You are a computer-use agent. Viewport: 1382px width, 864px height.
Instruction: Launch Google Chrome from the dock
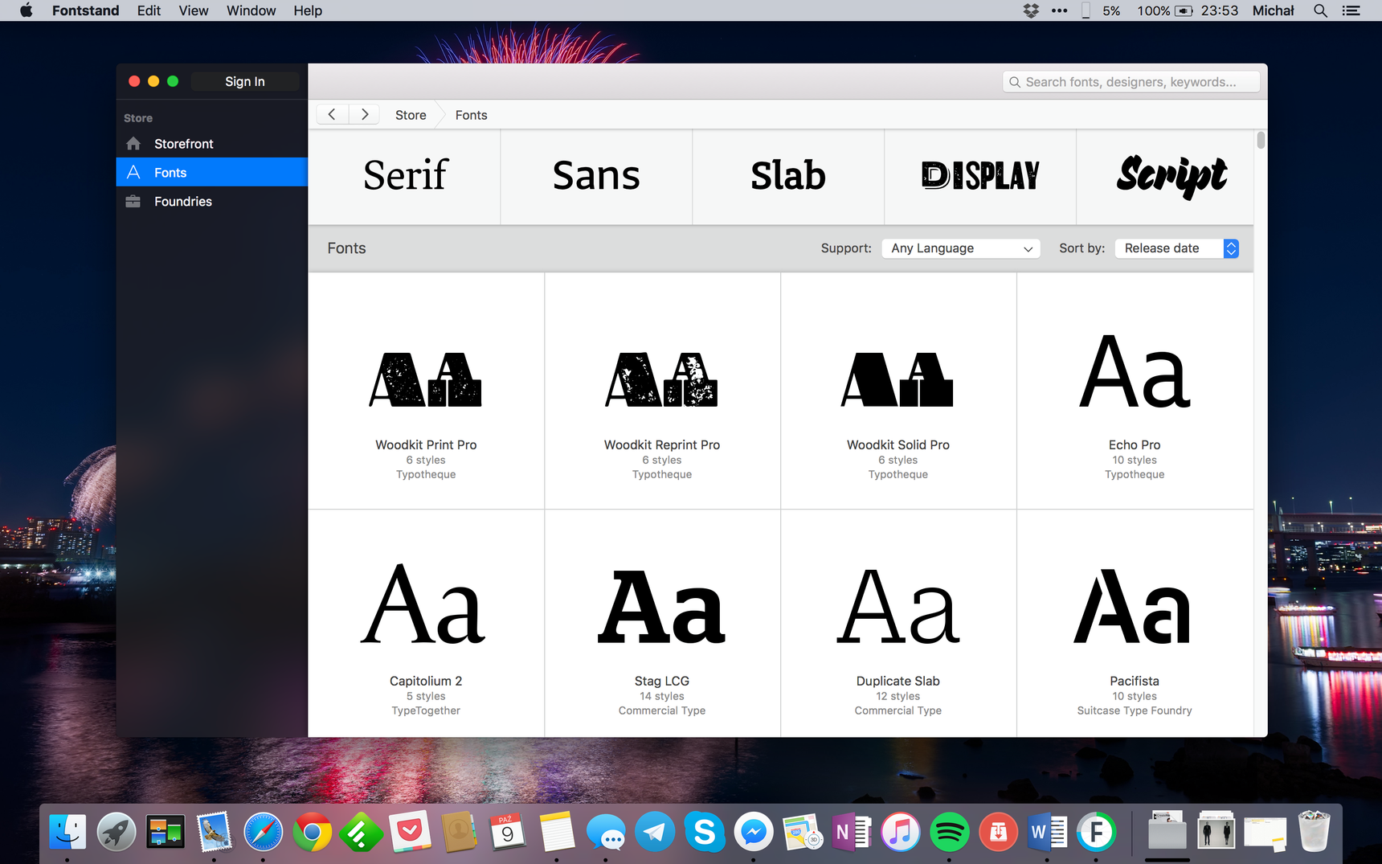pos(313,832)
